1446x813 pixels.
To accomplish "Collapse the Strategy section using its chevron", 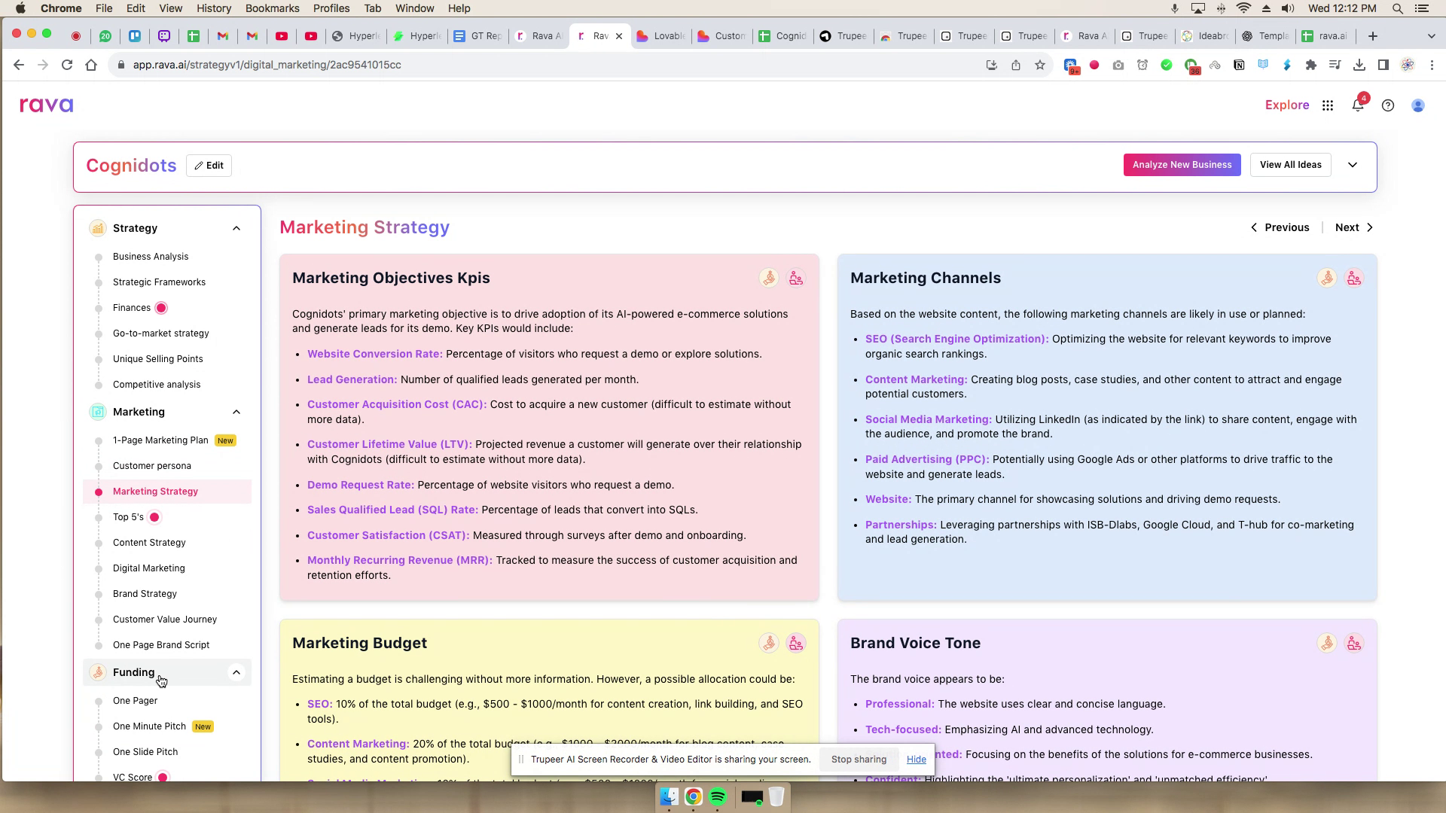I will [x=236, y=227].
